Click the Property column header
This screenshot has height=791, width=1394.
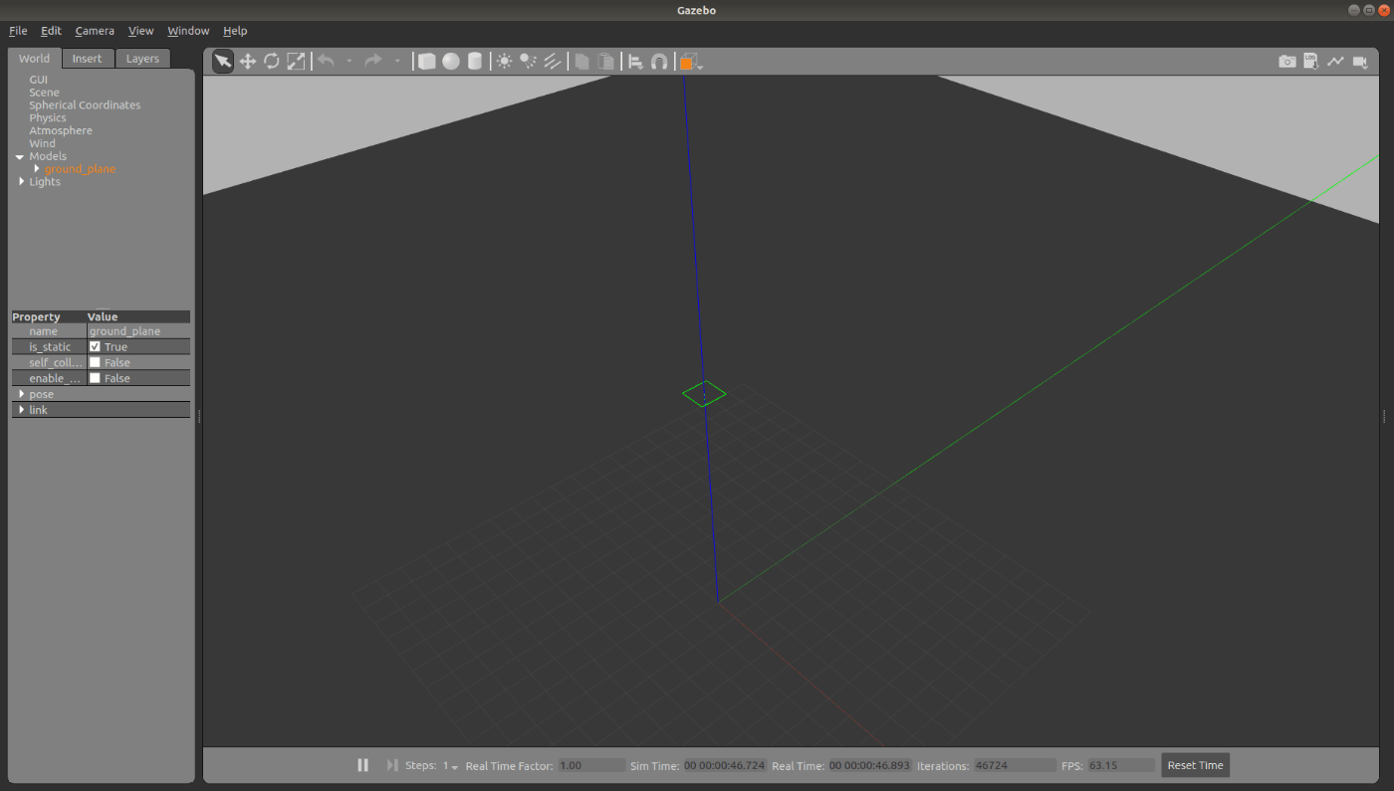[x=48, y=316]
